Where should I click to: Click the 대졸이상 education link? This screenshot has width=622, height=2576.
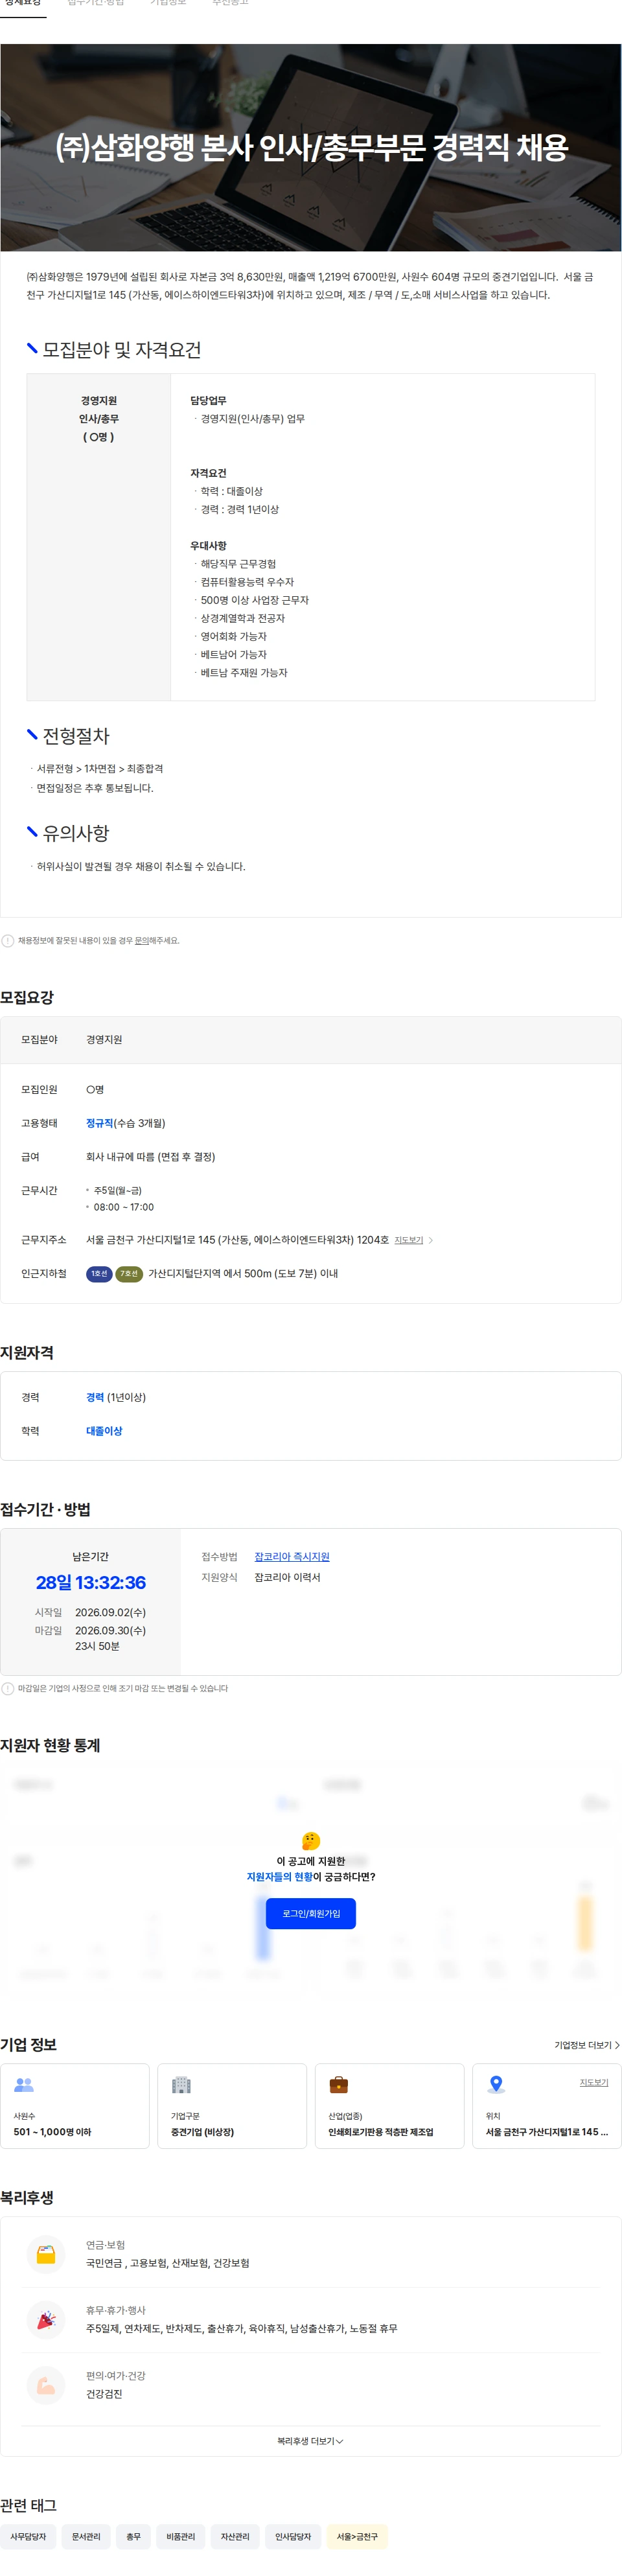pos(104,1431)
